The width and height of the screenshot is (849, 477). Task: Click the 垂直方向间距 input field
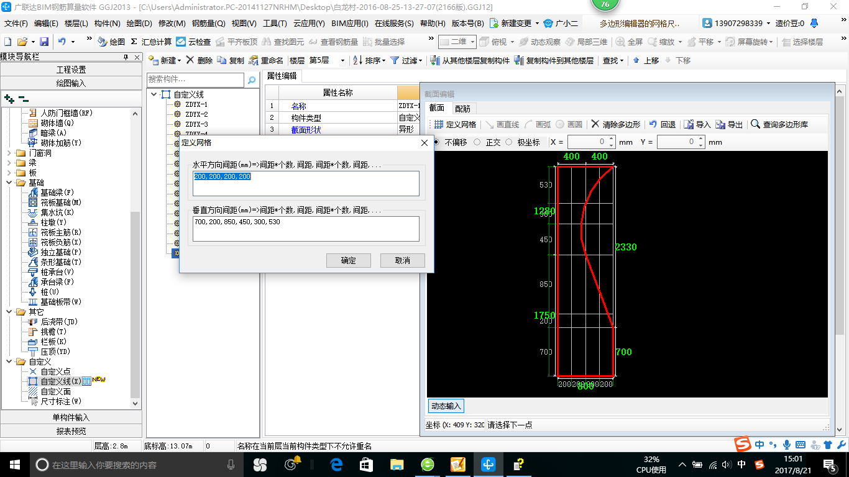tap(306, 229)
